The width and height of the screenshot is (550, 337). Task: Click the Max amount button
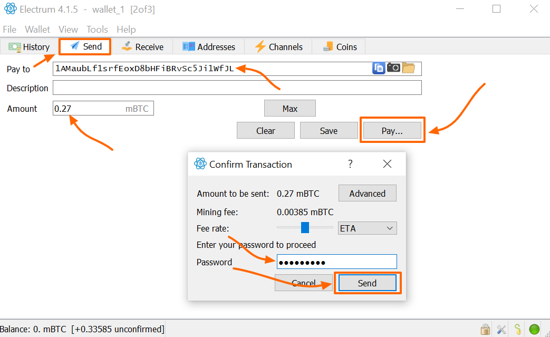click(x=290, y=109)
